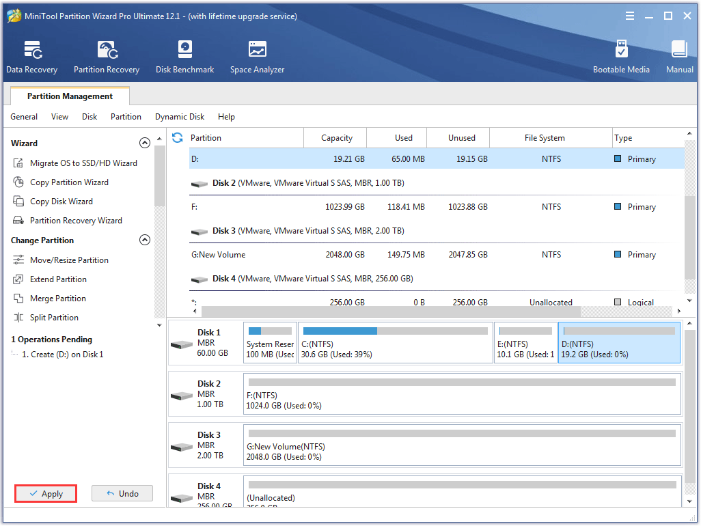Open Space Analyzer tool
701x526 pixels.
click(x=257, y=57)
